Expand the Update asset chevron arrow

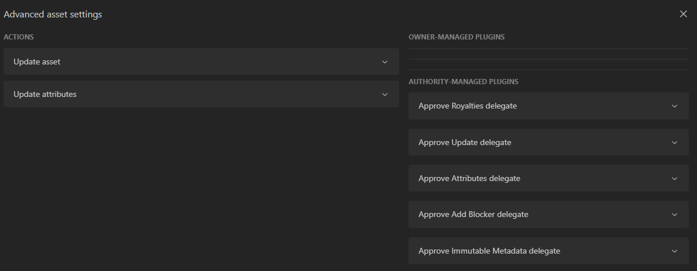pyautogui.click(x=385, y=62)
